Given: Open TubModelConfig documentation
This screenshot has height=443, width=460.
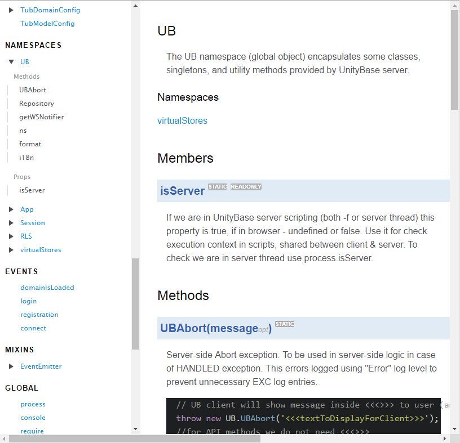Looking at the screenshot, I should [x=47, y=23].
